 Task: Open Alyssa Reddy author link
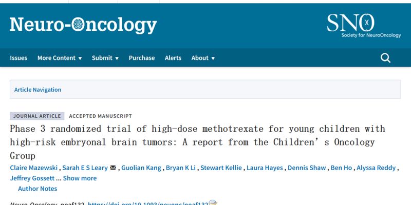[378, 168]
